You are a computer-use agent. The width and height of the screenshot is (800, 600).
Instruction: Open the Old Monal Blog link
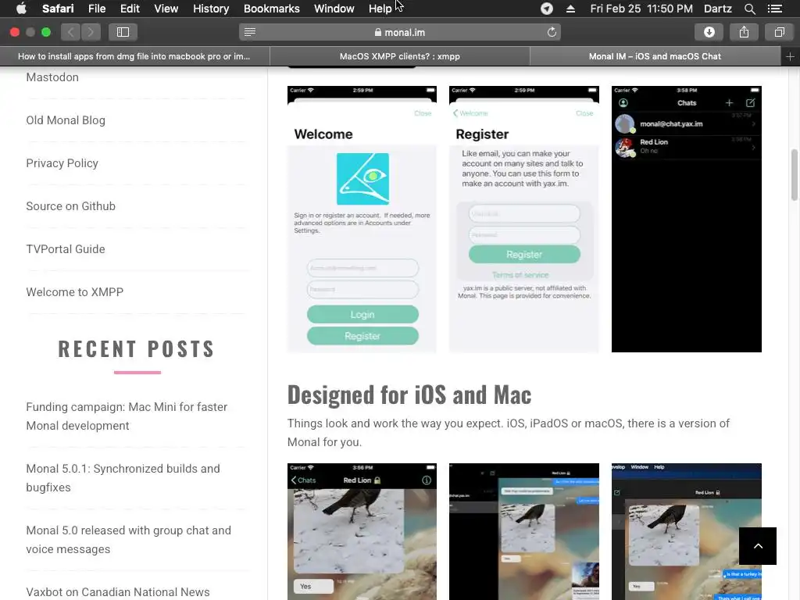[x=66, y=120]
